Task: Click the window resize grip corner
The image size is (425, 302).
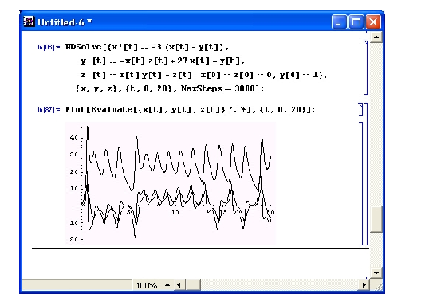Action: (x=376, y=285)
